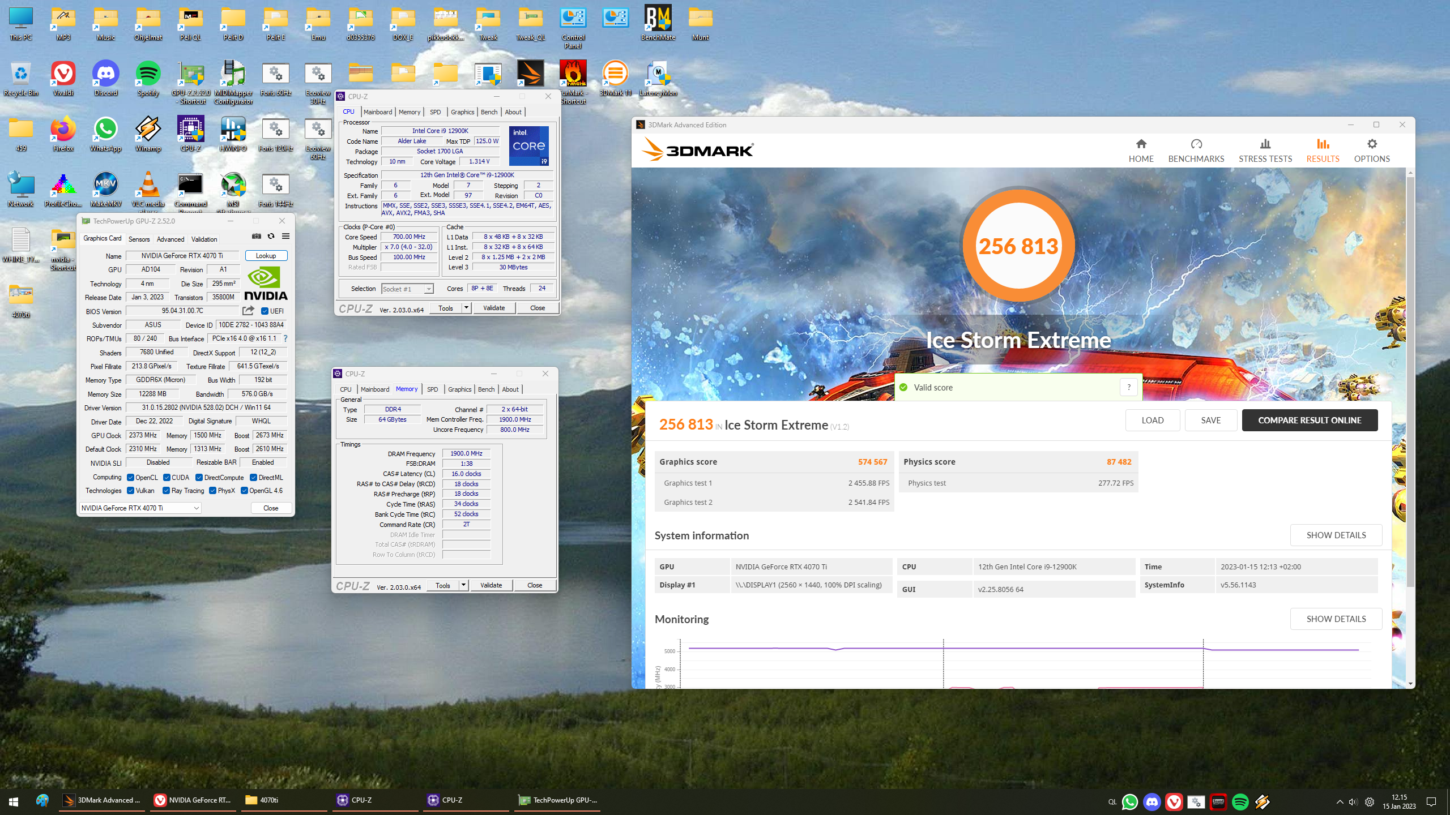The image size is (1450, 815).
Task: Toggle the Ray Tracing checkbox
Action: coord(166,490)
